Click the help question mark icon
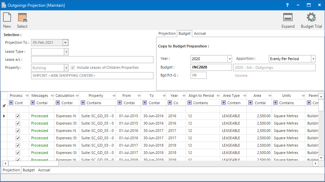 click(287, 5)
